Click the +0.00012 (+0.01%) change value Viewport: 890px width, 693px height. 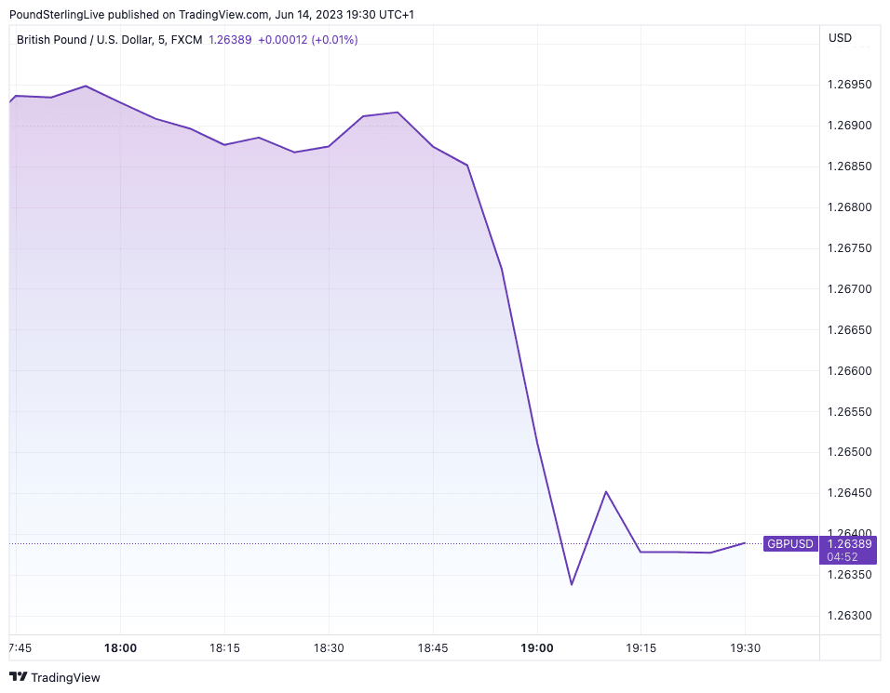coord(307,40)
